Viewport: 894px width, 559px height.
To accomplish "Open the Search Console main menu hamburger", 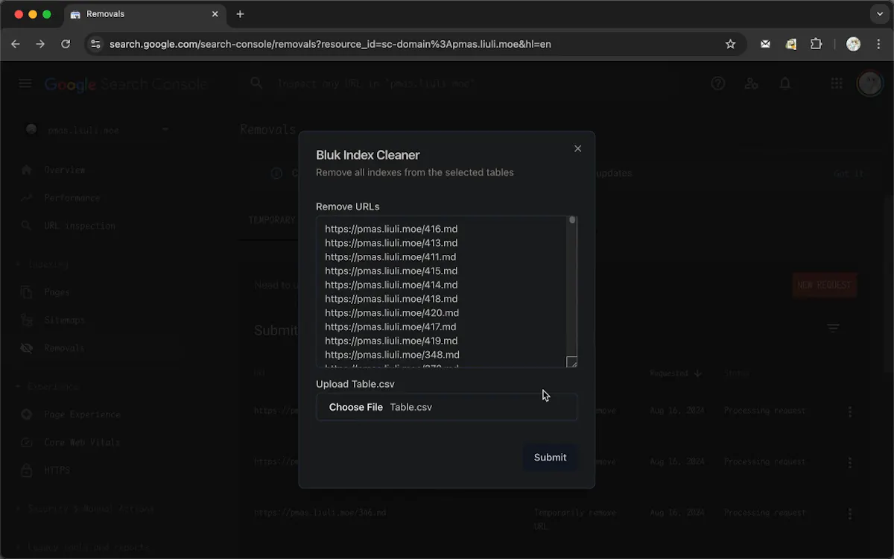I will (x=25, y=83).
